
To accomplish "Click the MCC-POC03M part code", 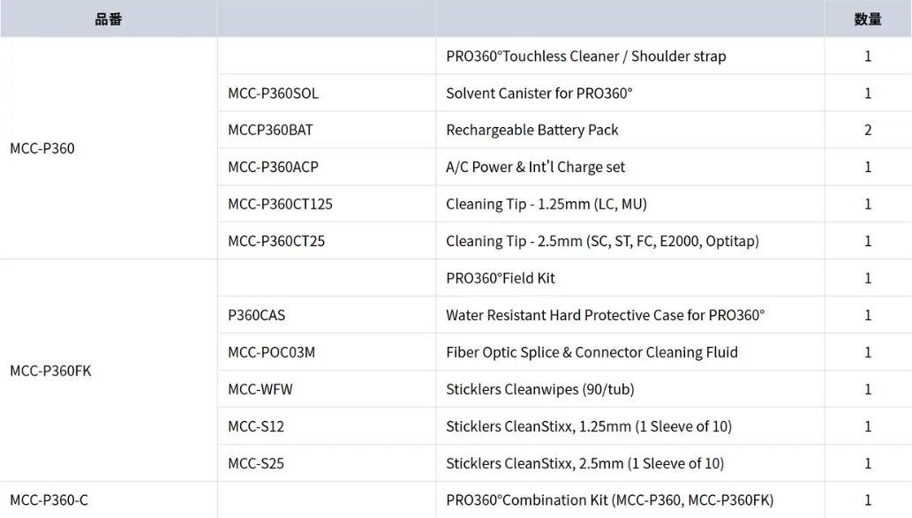I will 271,352.
